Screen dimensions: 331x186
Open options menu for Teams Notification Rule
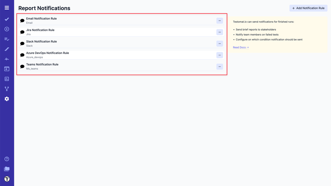click(219, 66)
